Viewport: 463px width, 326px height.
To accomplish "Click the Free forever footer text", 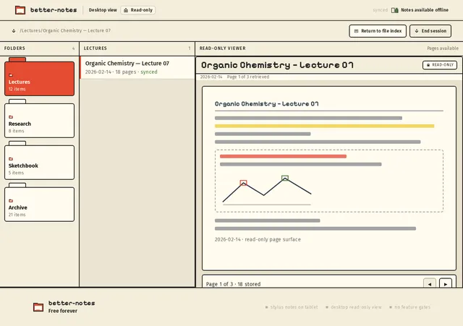I will click(63, 311).
